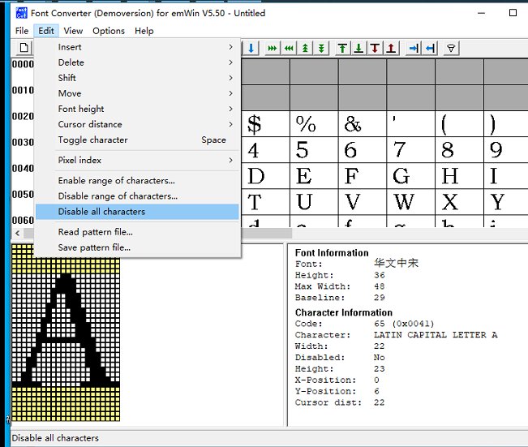This screenshot has width=528, height=447.
Task: Select the ampersand character cell
Action: pyautogui.click(x=363, y=123)
